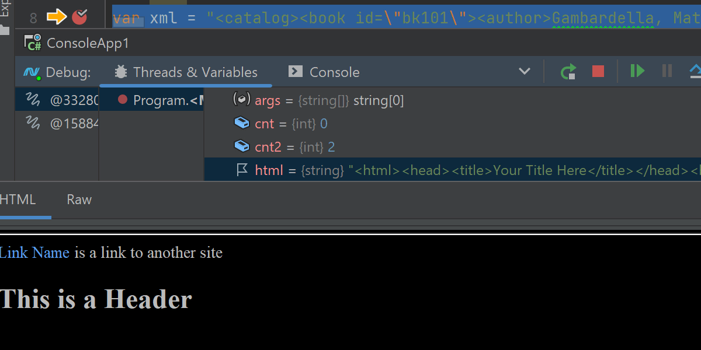Screen dimensions: 701x350
Task: Click the Debug tool window icon
Action: tap(32, 72)
